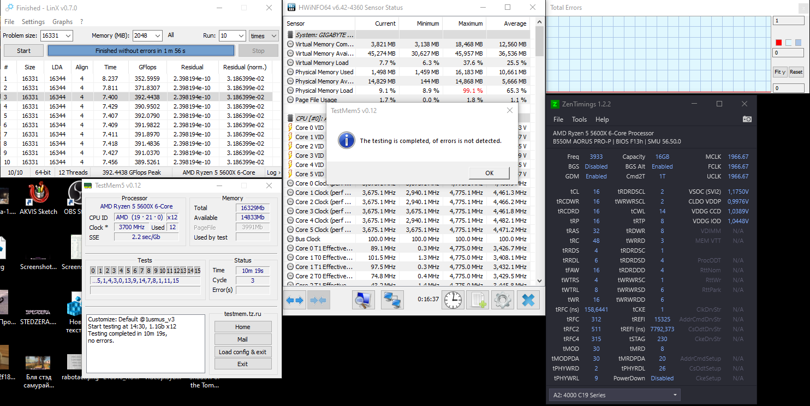
Task: Click the 'System: GIGABYTE' section header in HWiNFO
Action: [x=409, y=35]
